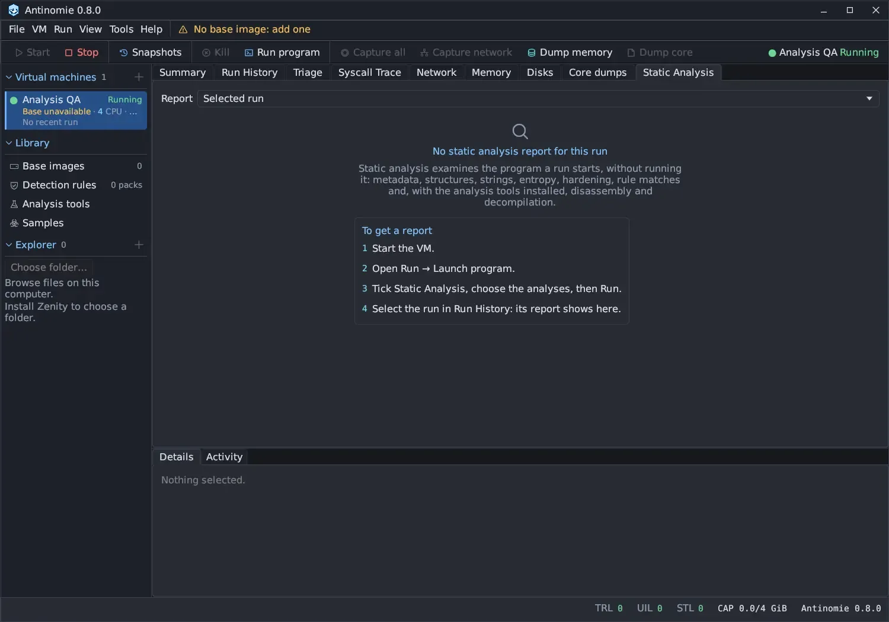Viewport: 889px width, 622px height.
Task: Click Dump core in the toolbar
Action: click(x=660, y=52)
